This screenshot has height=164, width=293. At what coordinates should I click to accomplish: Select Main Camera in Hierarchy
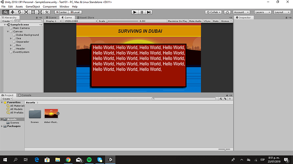click(21, 28)
